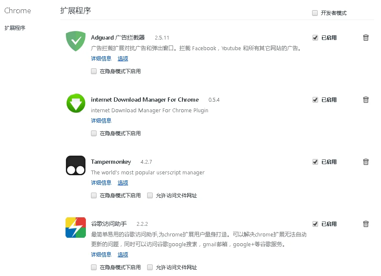Click the 扩展程序 page title

[x=76, y=11]
